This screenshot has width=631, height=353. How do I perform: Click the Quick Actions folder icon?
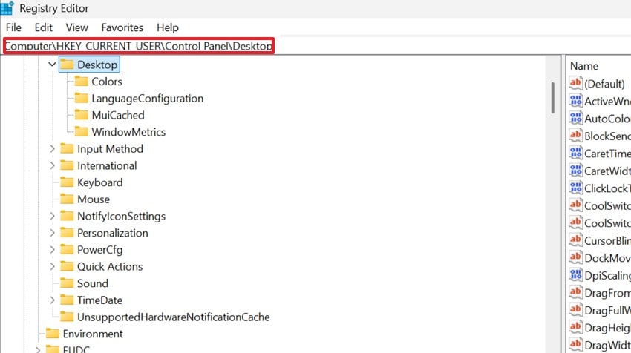pyautogui.click(x=68, y=266)
